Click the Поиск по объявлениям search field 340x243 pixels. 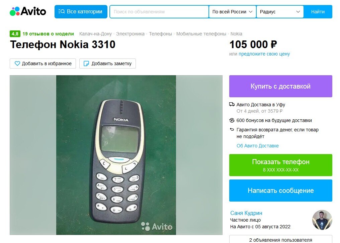159,12
